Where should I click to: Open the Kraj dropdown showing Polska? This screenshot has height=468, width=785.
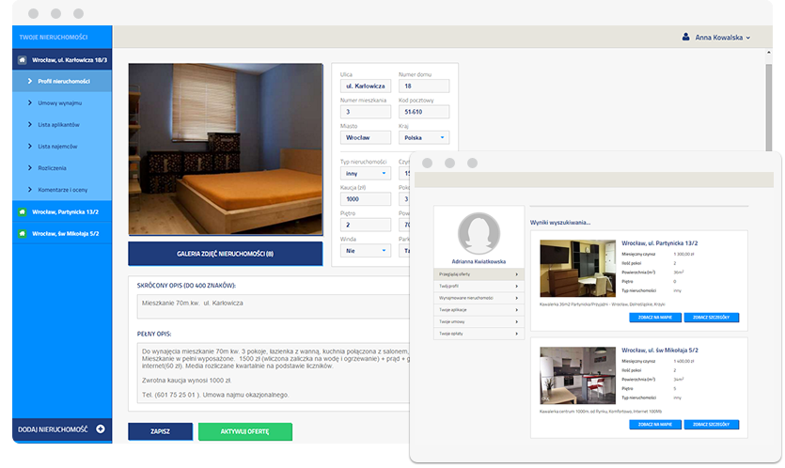tap(424, 137)
